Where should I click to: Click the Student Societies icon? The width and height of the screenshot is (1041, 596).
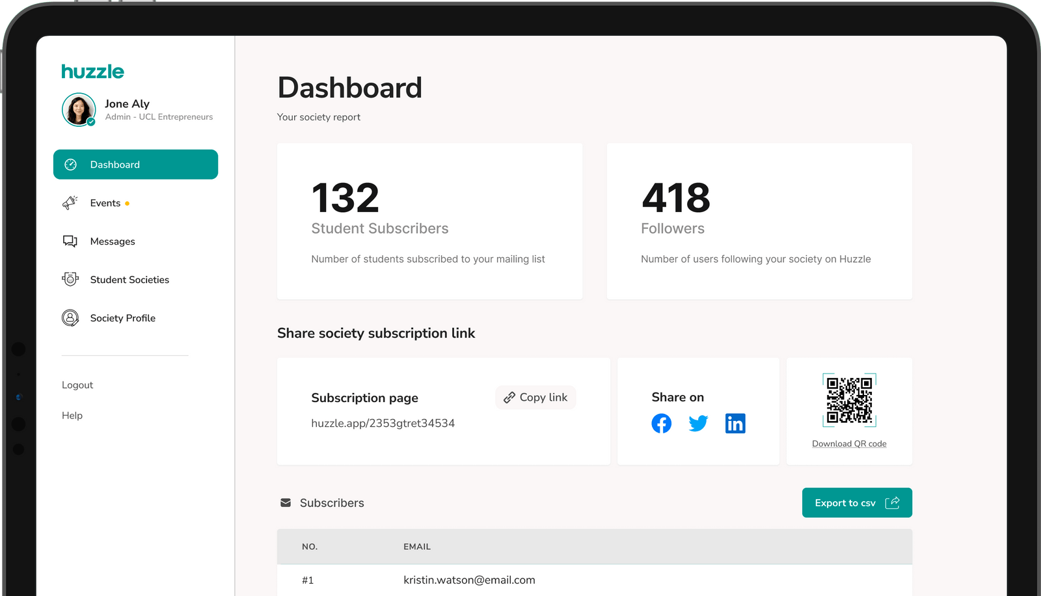pos(70,280)
